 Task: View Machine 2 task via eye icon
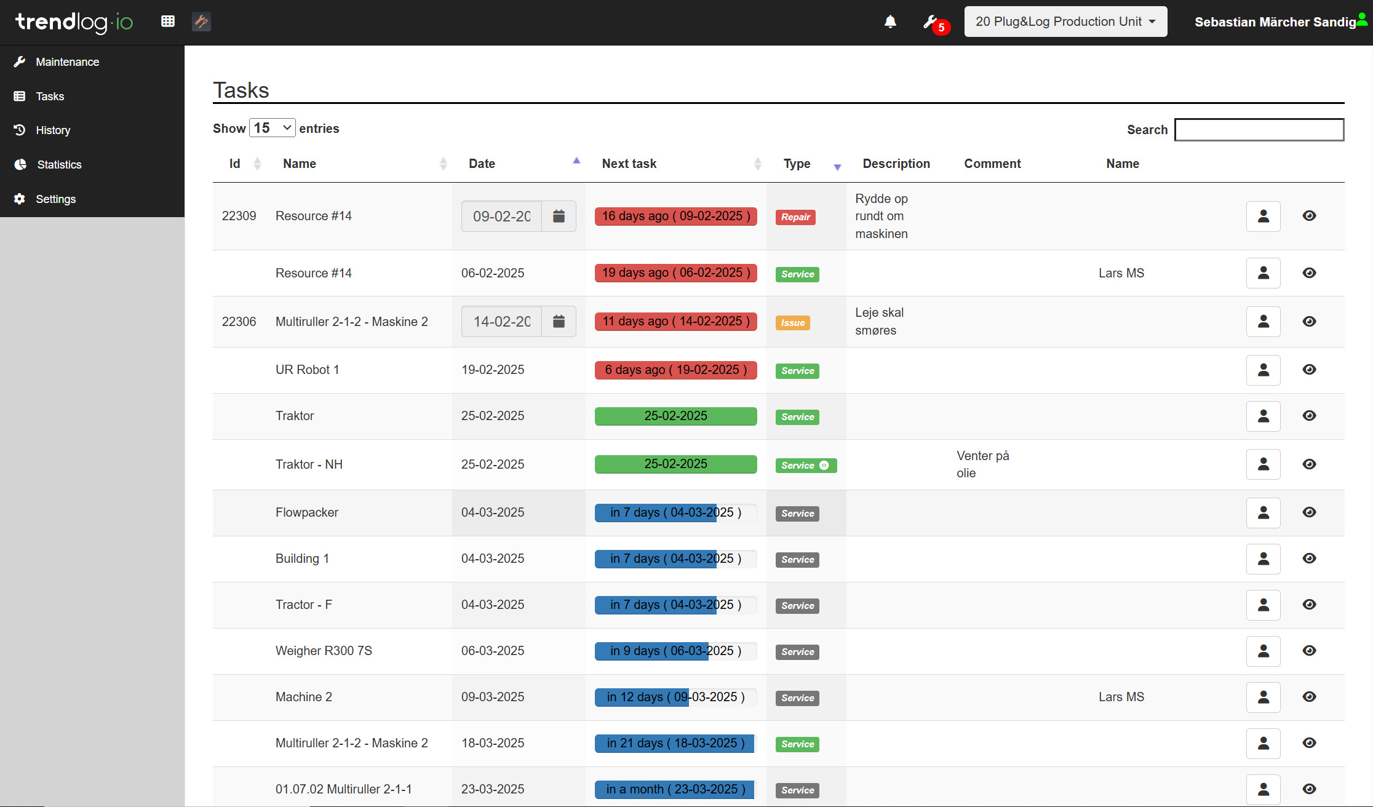click(x=1310, y=697)
